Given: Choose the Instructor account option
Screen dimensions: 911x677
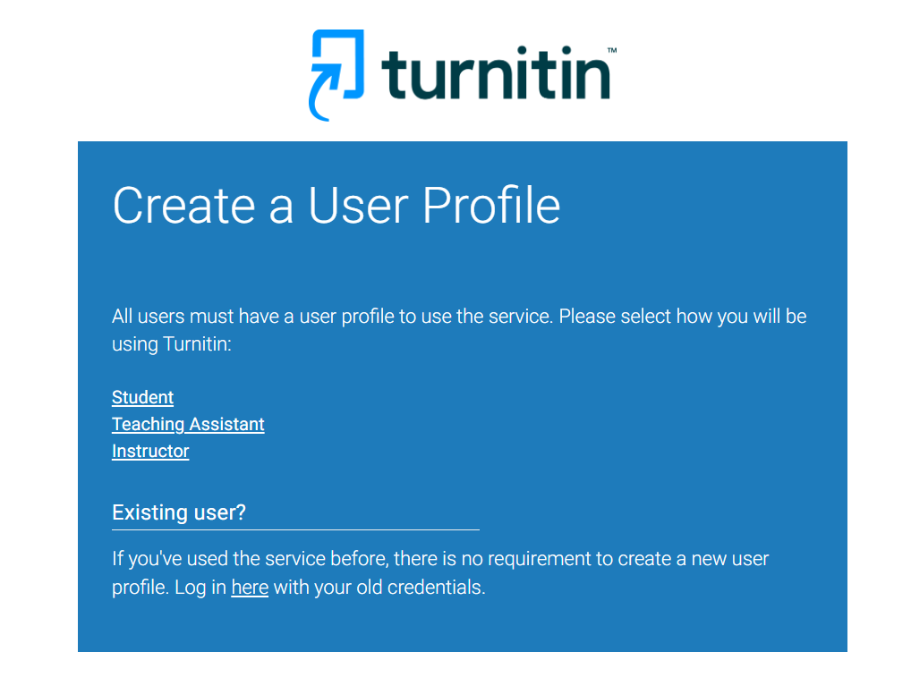Looking at the screenshot, I should (149, 451).
